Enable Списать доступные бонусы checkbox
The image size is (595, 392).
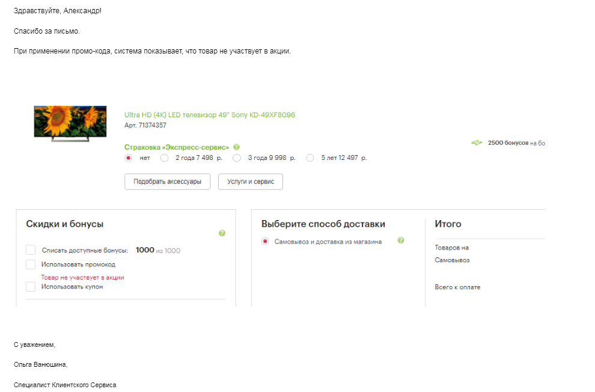pos(31,250)
